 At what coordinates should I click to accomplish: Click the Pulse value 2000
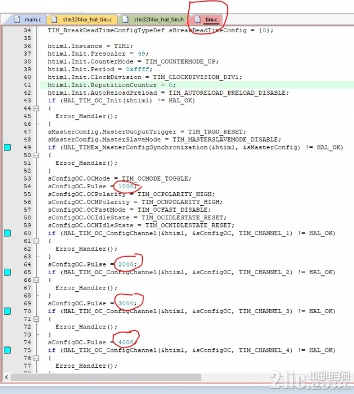coord(126,264)
